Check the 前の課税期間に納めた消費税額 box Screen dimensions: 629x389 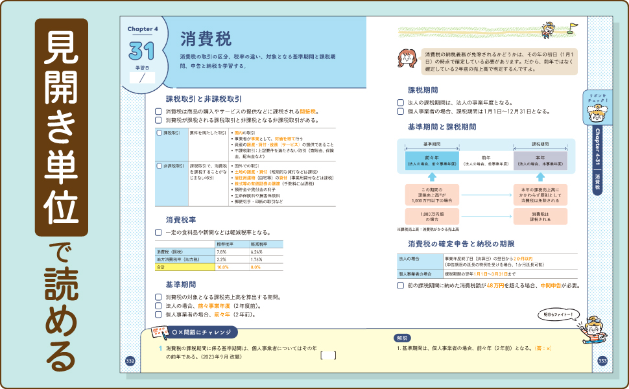coord(400,285)
